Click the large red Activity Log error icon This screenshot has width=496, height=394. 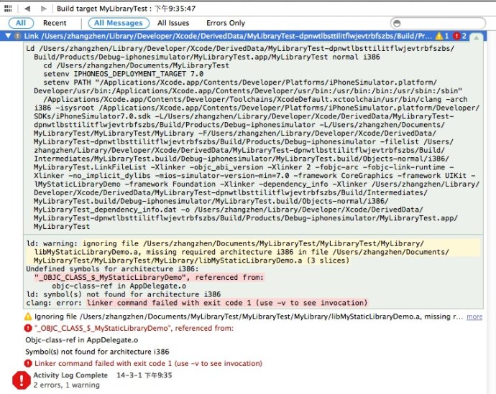tap(21, 380)
